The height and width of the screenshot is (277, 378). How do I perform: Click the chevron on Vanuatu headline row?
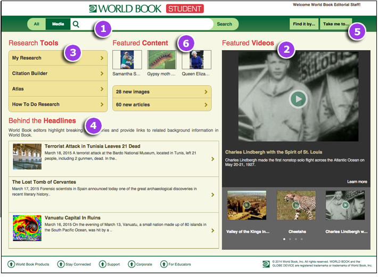point(212,231)
